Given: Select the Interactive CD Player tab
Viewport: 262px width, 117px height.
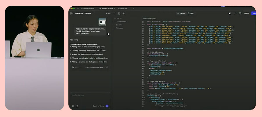Looking at the screenshot, I should click(106, 9).
